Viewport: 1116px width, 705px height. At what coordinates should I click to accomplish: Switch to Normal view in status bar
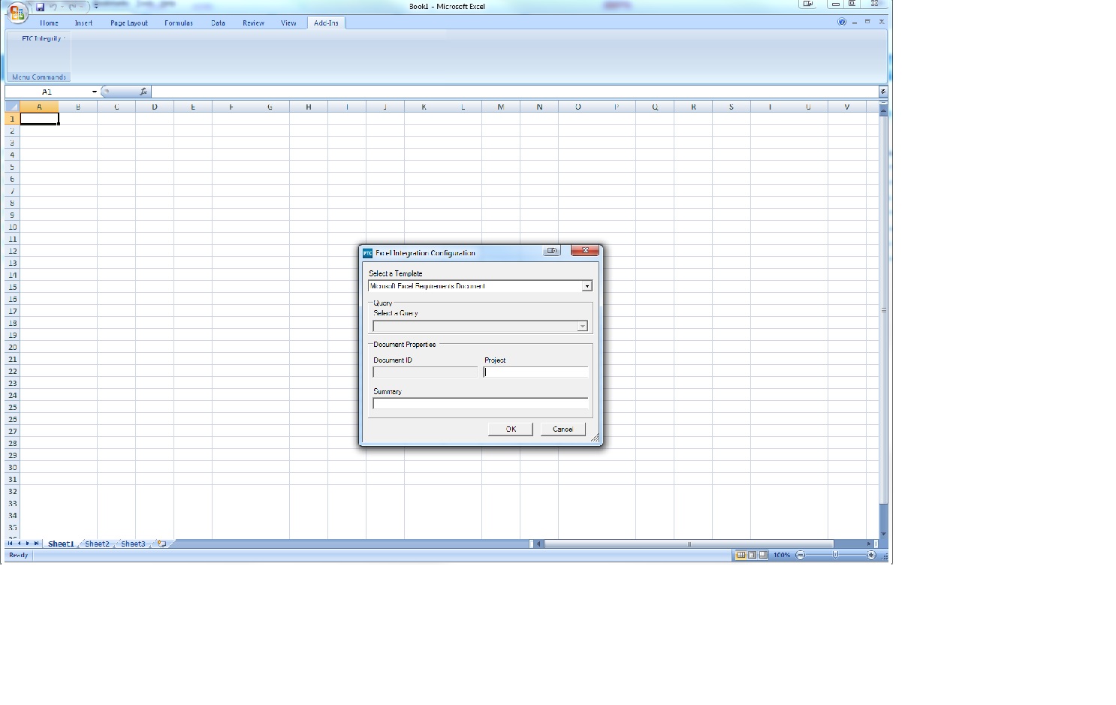740,555
